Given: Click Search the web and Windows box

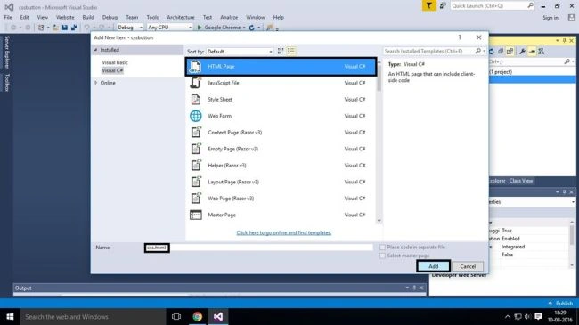Looking at the screenshot, I should (x=93, y=317).
